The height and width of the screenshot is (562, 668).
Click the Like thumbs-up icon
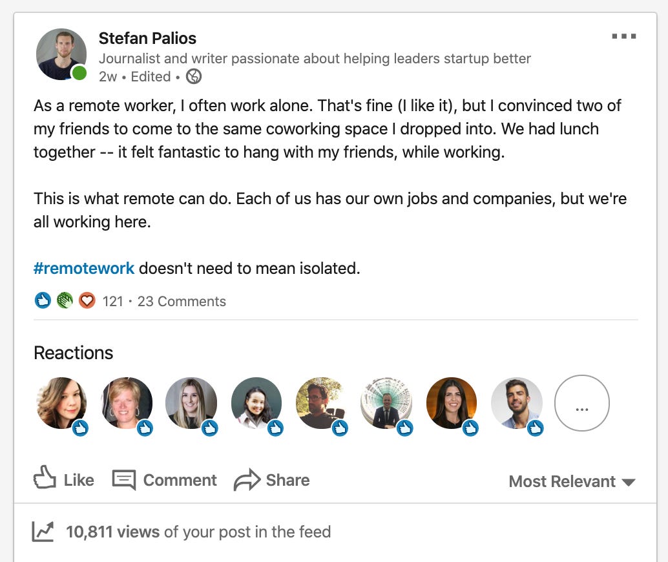tap(45, 479)
